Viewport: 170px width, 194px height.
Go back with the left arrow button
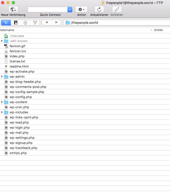pyautogui.click(x=47, y=23)
